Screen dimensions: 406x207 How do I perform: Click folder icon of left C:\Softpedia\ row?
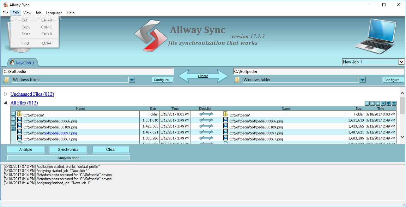click(x=19, y=114)
